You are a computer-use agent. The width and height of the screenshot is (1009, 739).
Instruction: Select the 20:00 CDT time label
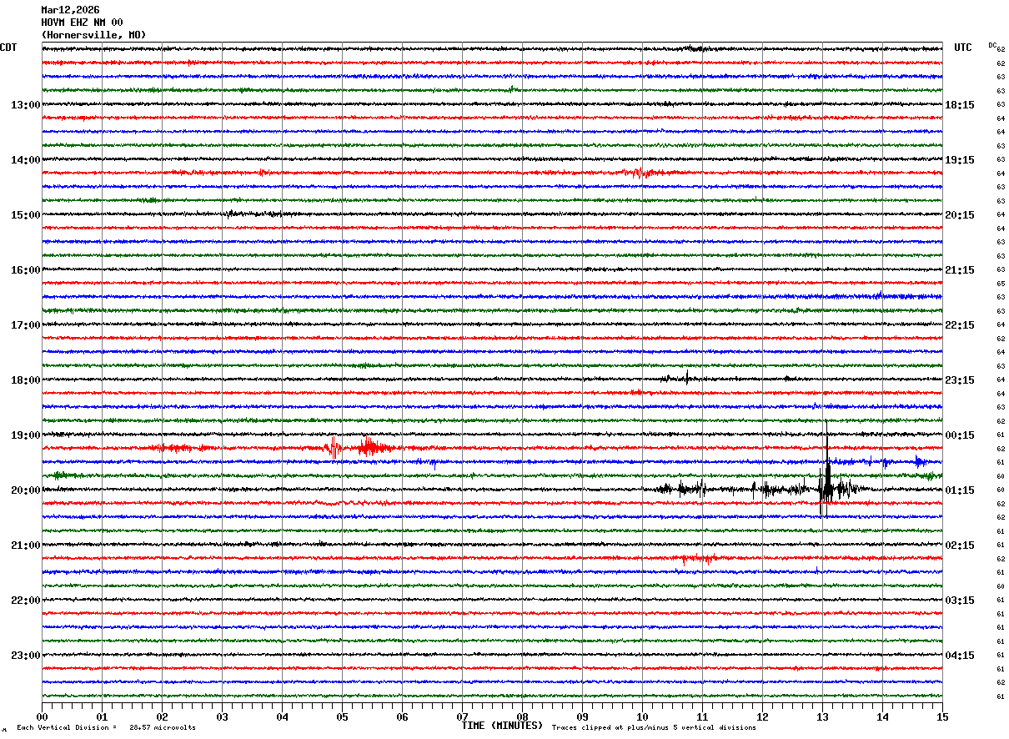tap(26, 490)
